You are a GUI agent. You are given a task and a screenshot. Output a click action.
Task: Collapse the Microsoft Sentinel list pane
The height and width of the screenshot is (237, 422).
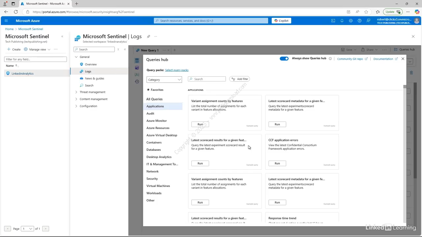[x=62, y=37]
